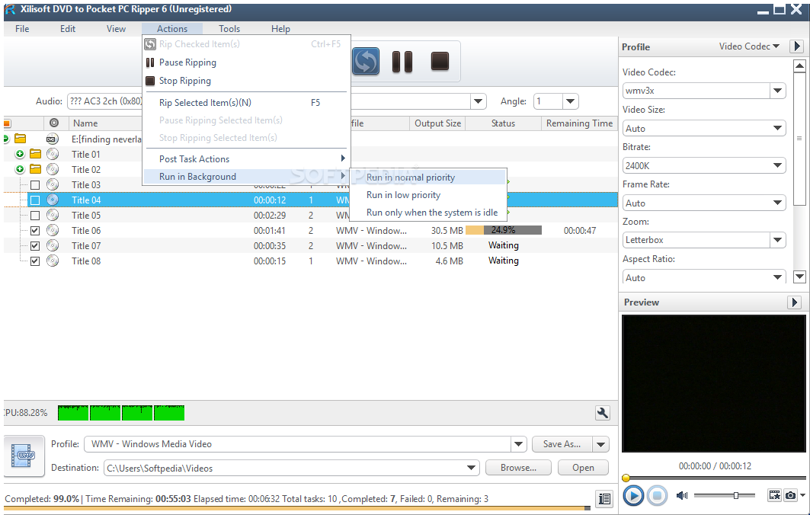Click the Output Size column header
Viewport: 810px width, 515px height.
click(x=437, y=123)
